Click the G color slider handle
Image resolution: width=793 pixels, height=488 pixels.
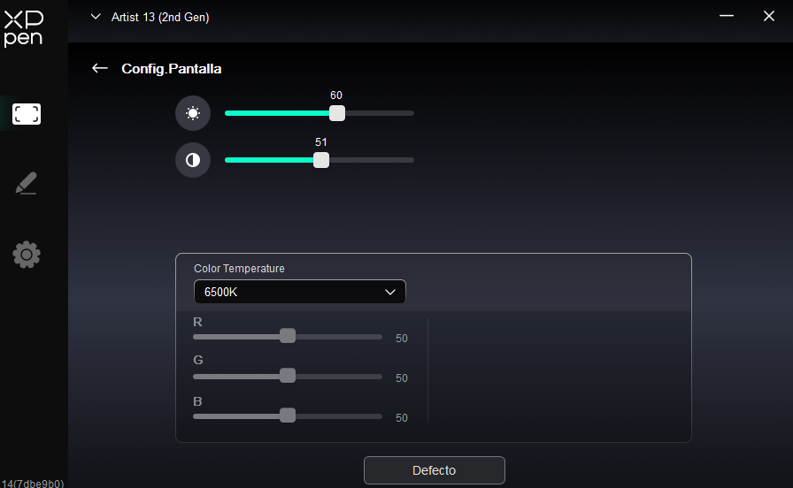click(x=288, y=376)
